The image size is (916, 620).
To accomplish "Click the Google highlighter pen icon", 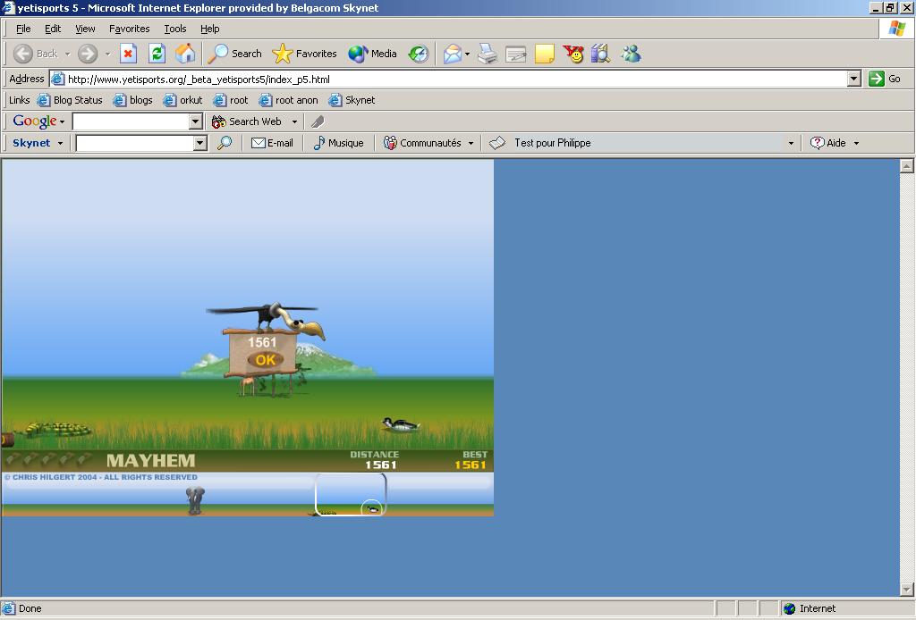I will pyautogui.click(x=318, y=121).
